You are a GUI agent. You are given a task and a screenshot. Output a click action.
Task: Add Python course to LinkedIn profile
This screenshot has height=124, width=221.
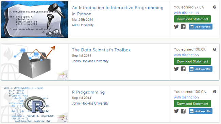click(x=200, y=27)
